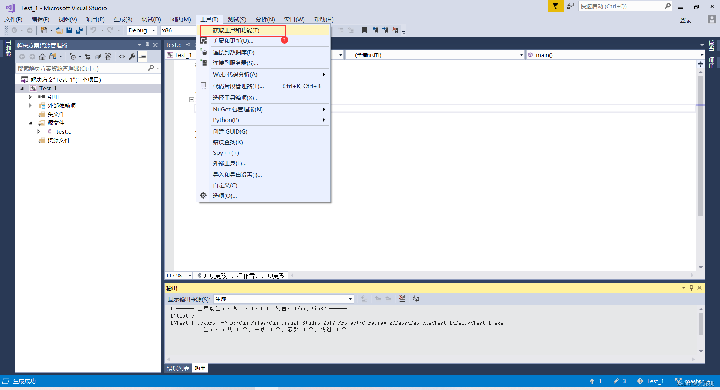Click the Save All toolbar icon
Viewport: 720px width, 390px height.
click(x=79, y=30)
